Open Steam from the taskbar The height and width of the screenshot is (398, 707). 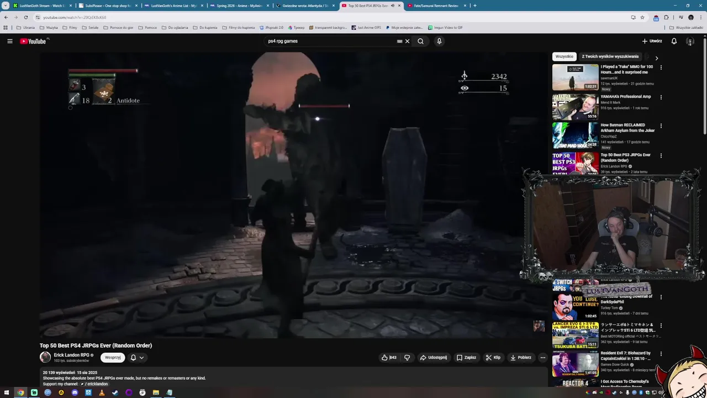tap(115, 392)
